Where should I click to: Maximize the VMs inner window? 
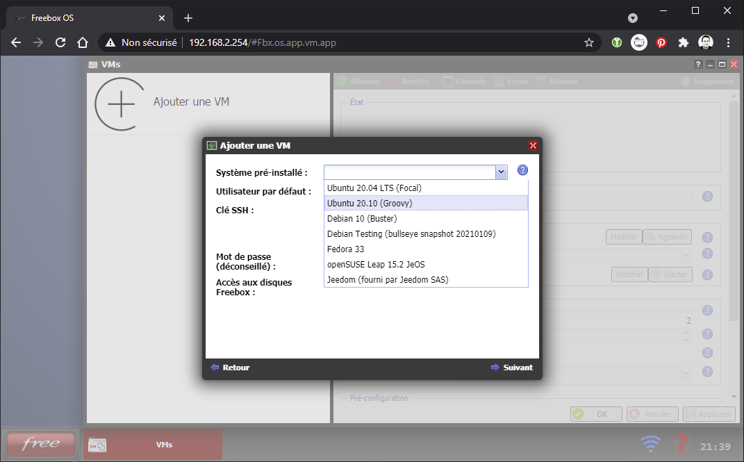[x=722, y=65]
